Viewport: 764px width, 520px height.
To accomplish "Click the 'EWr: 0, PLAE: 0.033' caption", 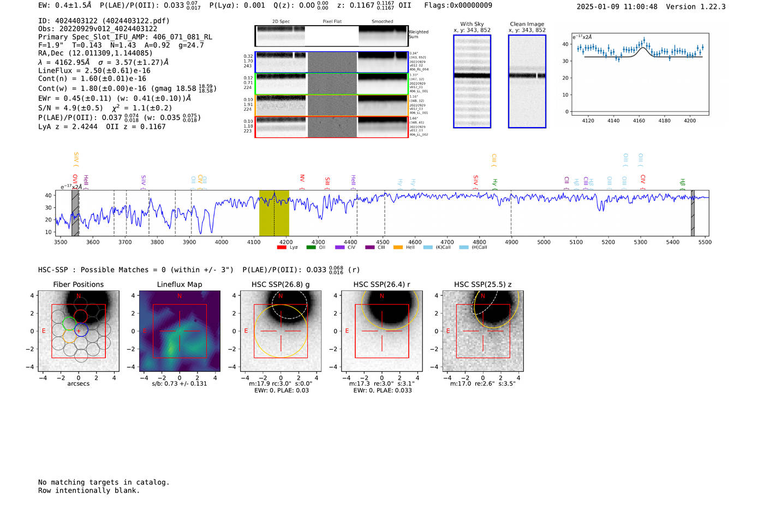I will [382, 391].
